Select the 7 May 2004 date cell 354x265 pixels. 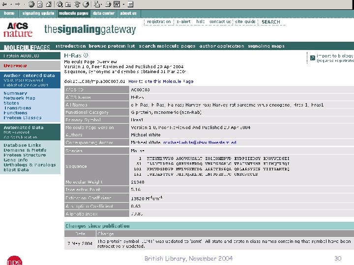tap(80, 243)
